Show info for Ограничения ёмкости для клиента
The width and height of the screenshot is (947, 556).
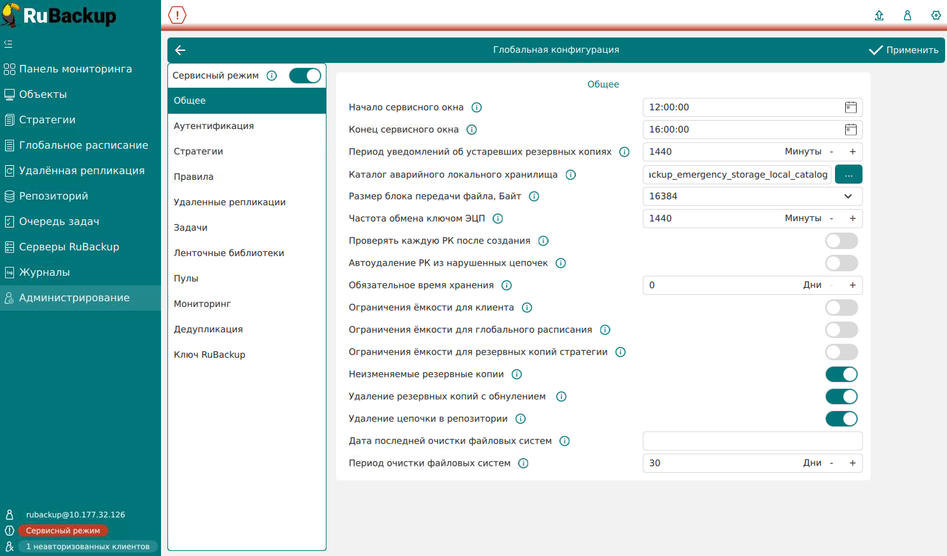pyautogui.click(x=527, y=308)
